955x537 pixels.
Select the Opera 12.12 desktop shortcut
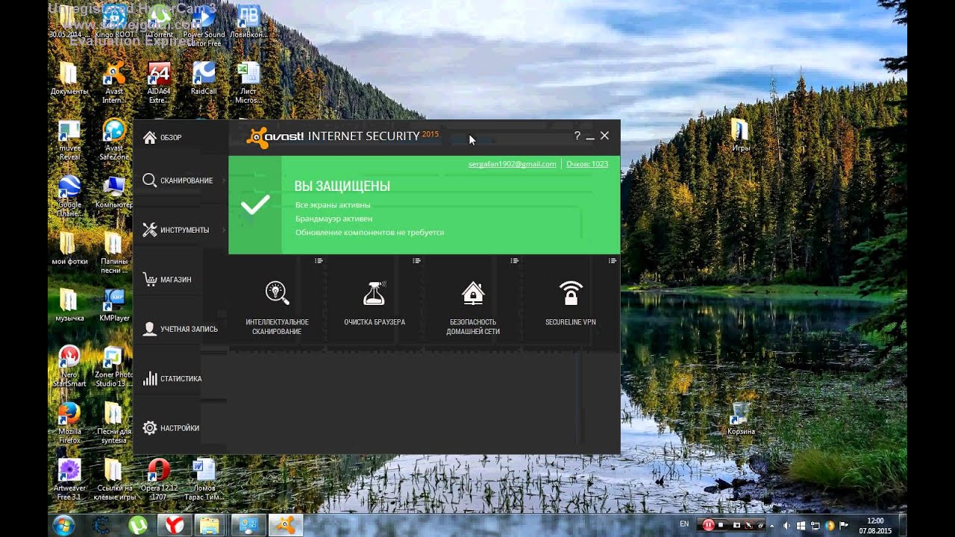[159, 480]
